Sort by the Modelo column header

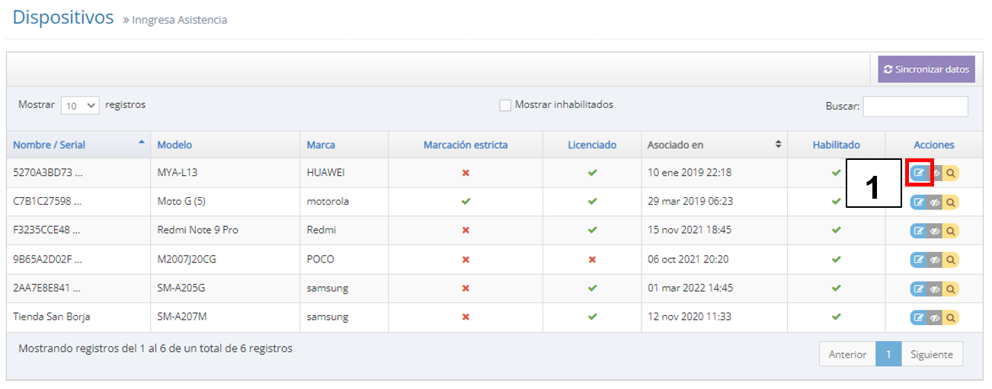click(174, 145)
